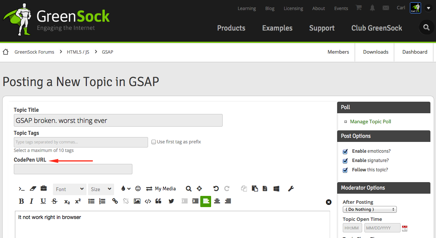This screenshot has height=238, width=436.
Task: Center align the text
Action: click(217, 201)
